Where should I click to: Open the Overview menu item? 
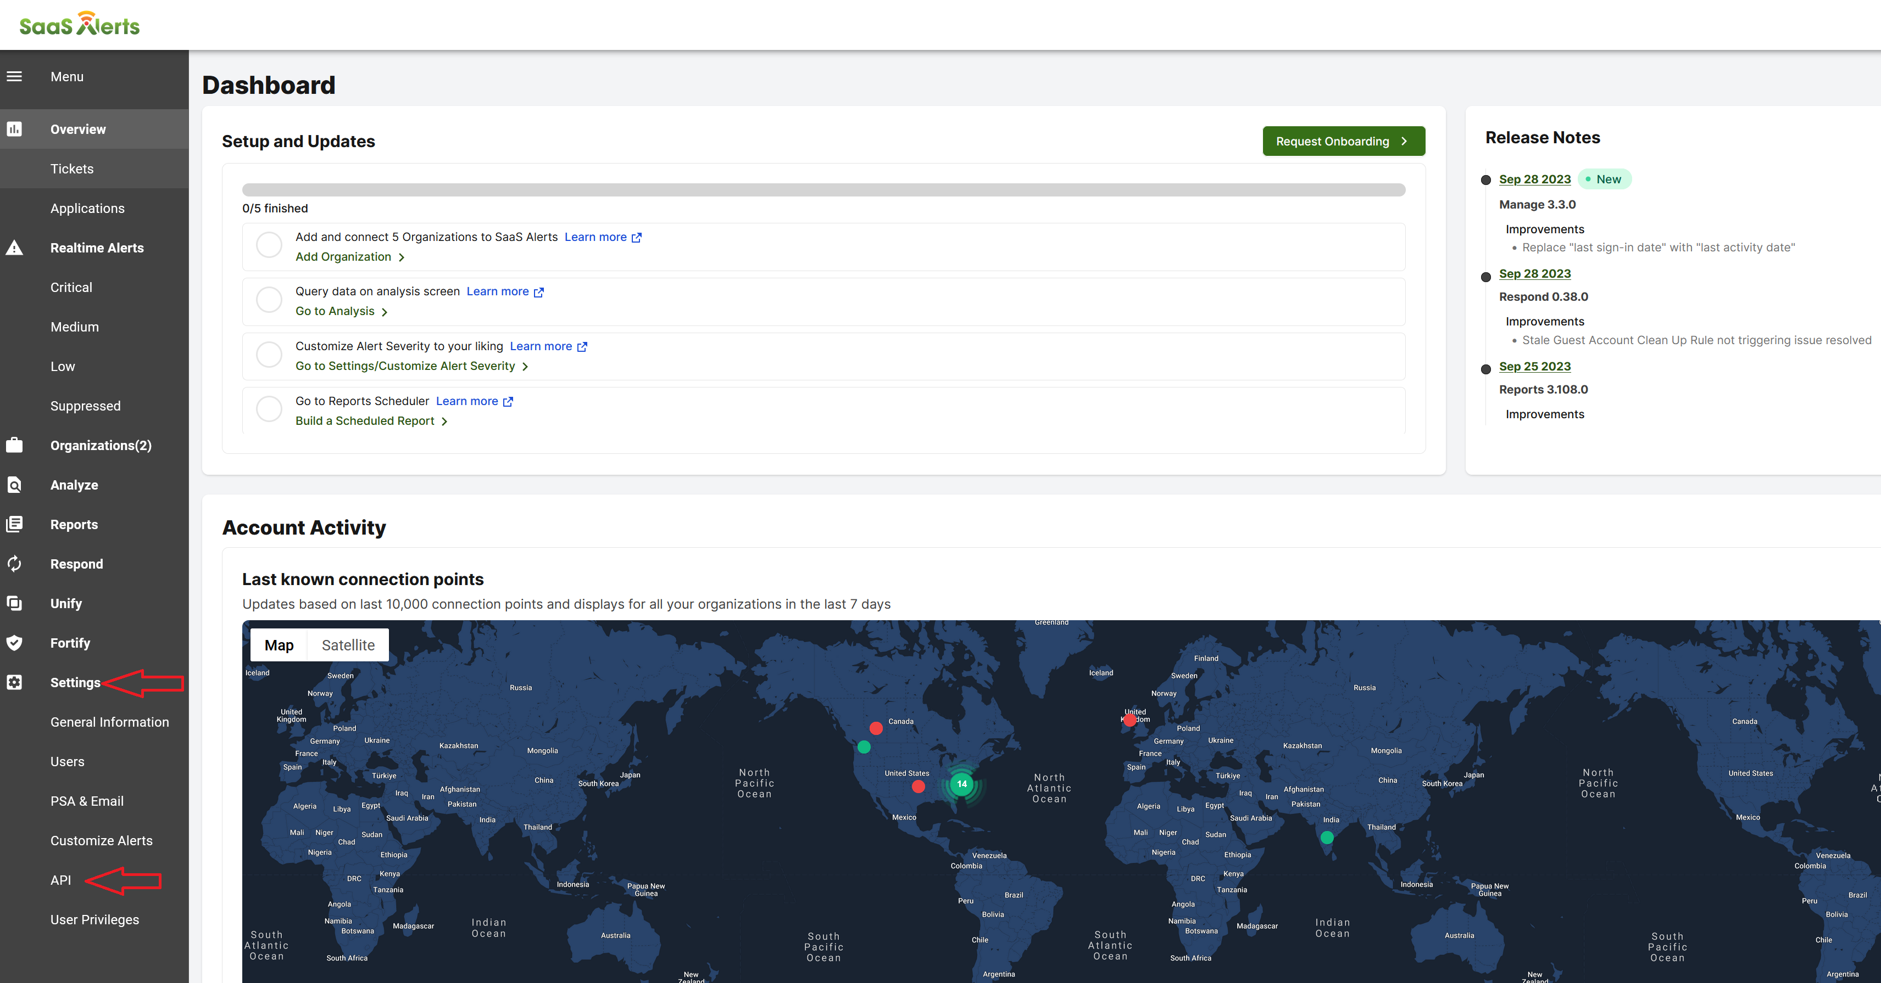(x=94, y=129)
